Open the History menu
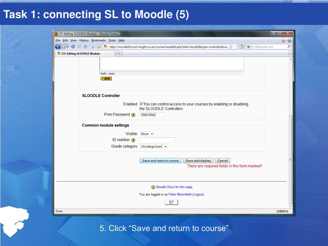Viewport: 328px width, 246px height. (84, 40)
